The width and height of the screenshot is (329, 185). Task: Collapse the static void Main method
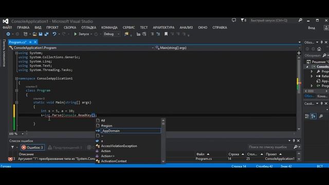point(16,103)
